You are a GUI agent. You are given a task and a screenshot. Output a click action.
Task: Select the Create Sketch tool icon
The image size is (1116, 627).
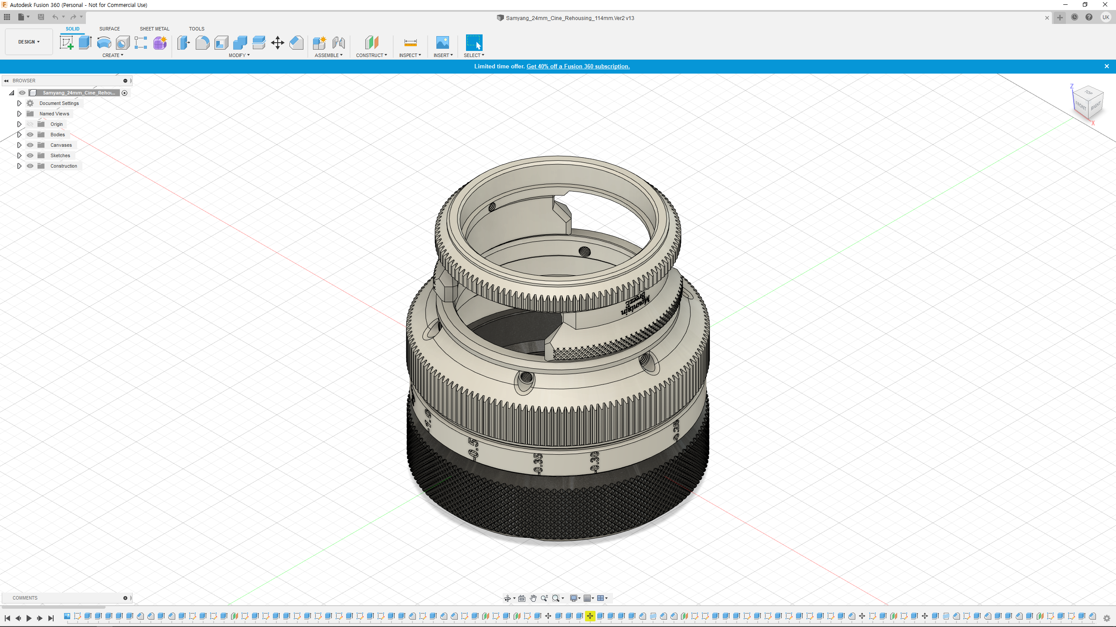66,43
